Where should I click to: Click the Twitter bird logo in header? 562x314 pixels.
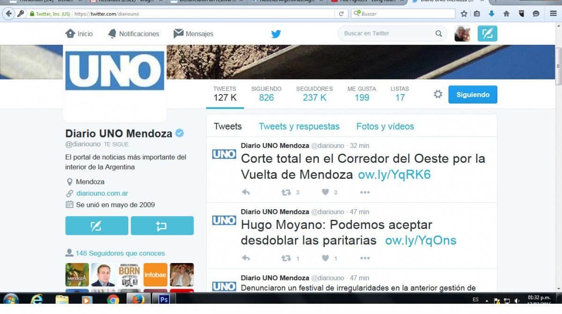(x=276, y=34)
